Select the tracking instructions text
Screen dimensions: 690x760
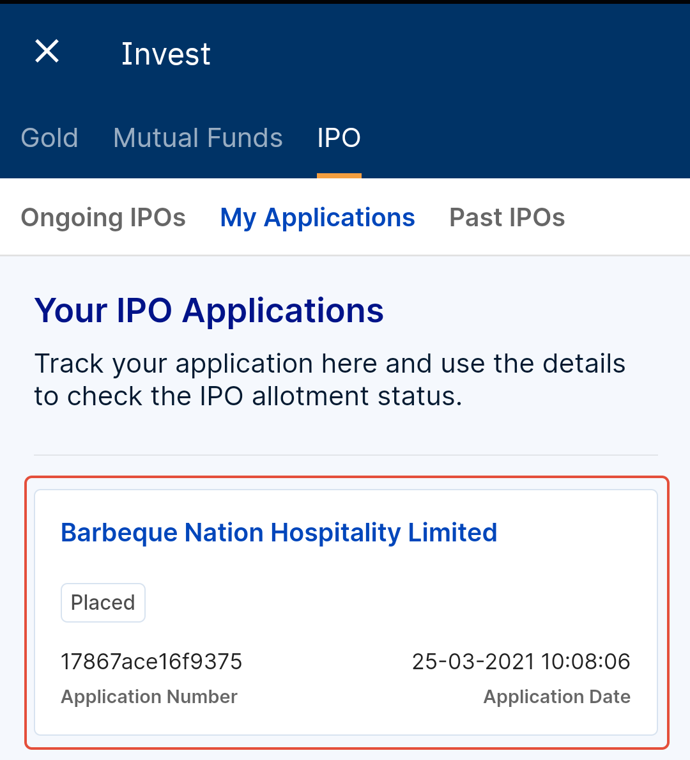point(330,379)
